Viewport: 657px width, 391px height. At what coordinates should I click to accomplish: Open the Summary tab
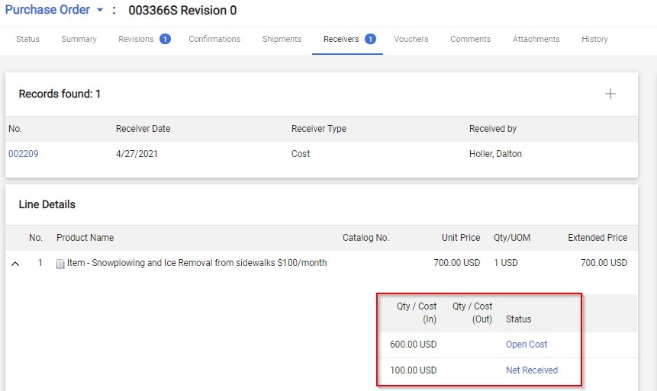79,39
